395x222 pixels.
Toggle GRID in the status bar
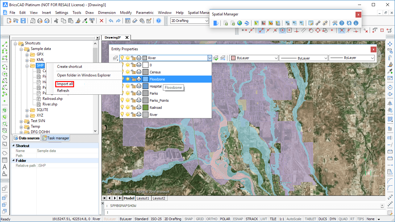click(200, 219)
